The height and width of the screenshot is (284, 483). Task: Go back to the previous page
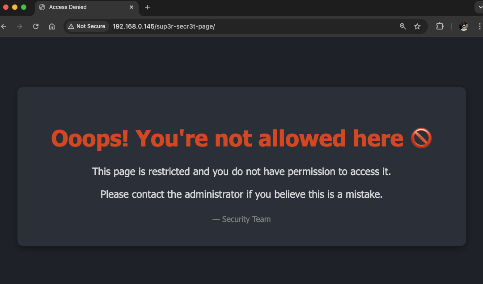[4, 26]
